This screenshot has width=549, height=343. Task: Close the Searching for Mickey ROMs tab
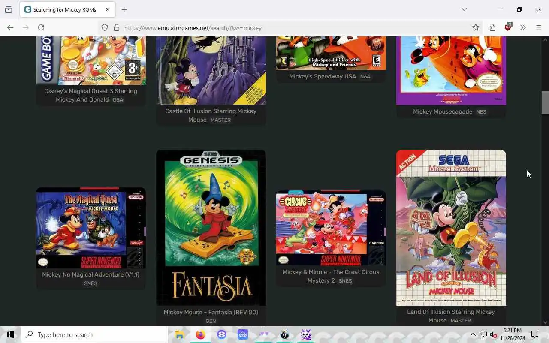pos(108,9)
